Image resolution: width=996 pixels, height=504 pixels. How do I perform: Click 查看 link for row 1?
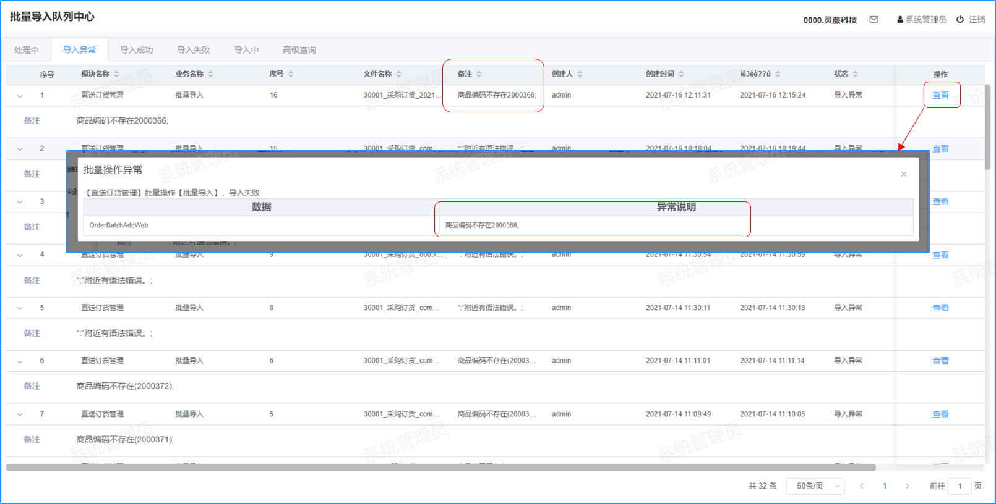[940, 95]
